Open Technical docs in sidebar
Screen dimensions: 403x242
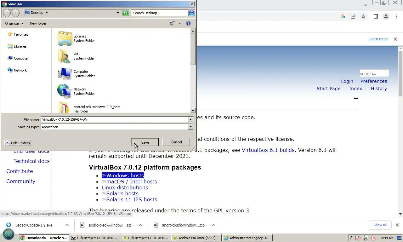click(31, 161)
